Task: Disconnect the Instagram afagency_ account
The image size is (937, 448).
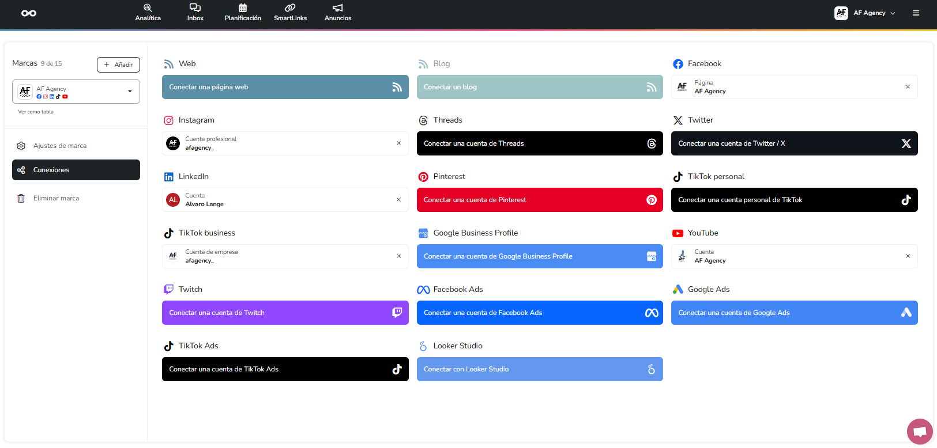Action: click(x=398, y=143)
